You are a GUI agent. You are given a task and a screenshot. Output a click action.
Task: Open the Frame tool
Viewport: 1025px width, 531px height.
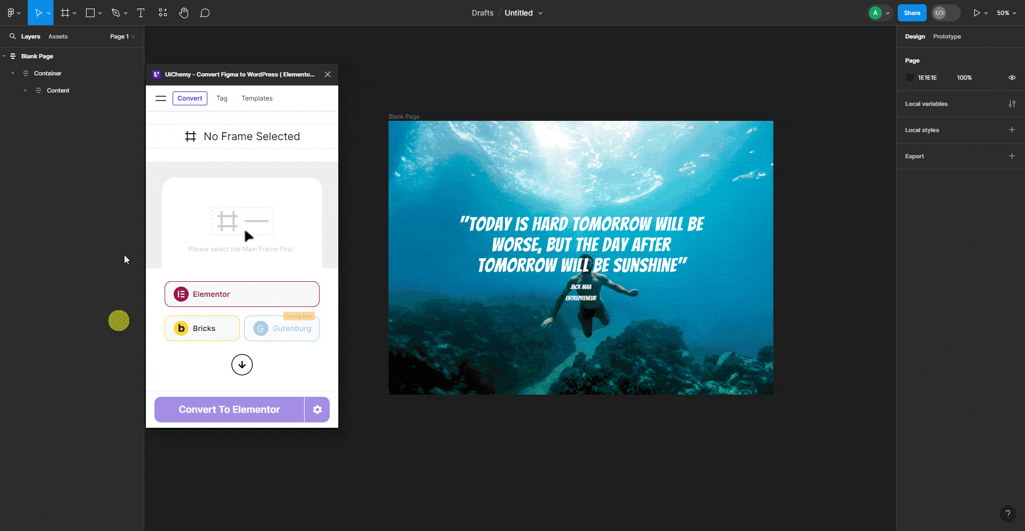tap(65, 12)
